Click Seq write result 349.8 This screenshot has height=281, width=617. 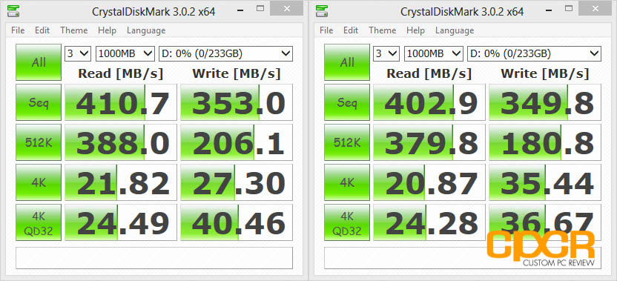(545, 102)
